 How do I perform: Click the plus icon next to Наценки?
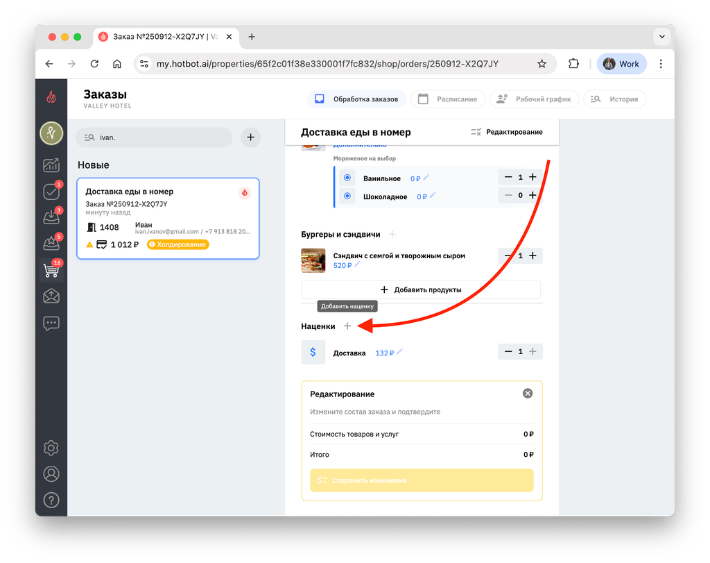click(347, 326)
